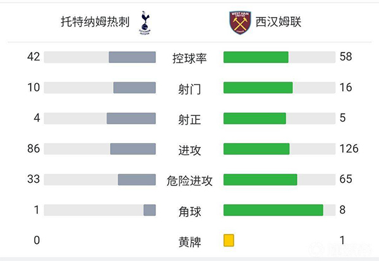The width and height of the screenshot is (379, 261).
Task: Open the 西汉姆联 team name link
Action: point(279,21)
